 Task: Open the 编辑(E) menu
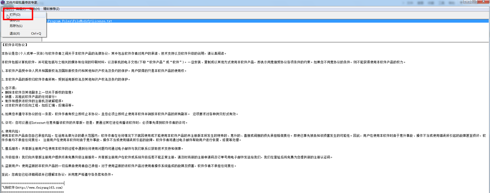pyautogui.click(x=21, y=9)
